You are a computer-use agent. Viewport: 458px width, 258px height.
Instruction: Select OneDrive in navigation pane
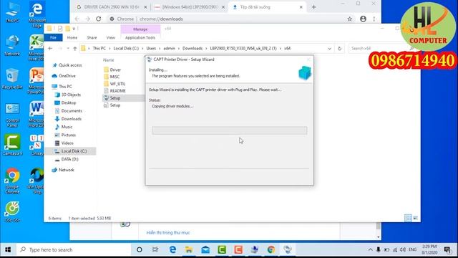tap(67, 76)
